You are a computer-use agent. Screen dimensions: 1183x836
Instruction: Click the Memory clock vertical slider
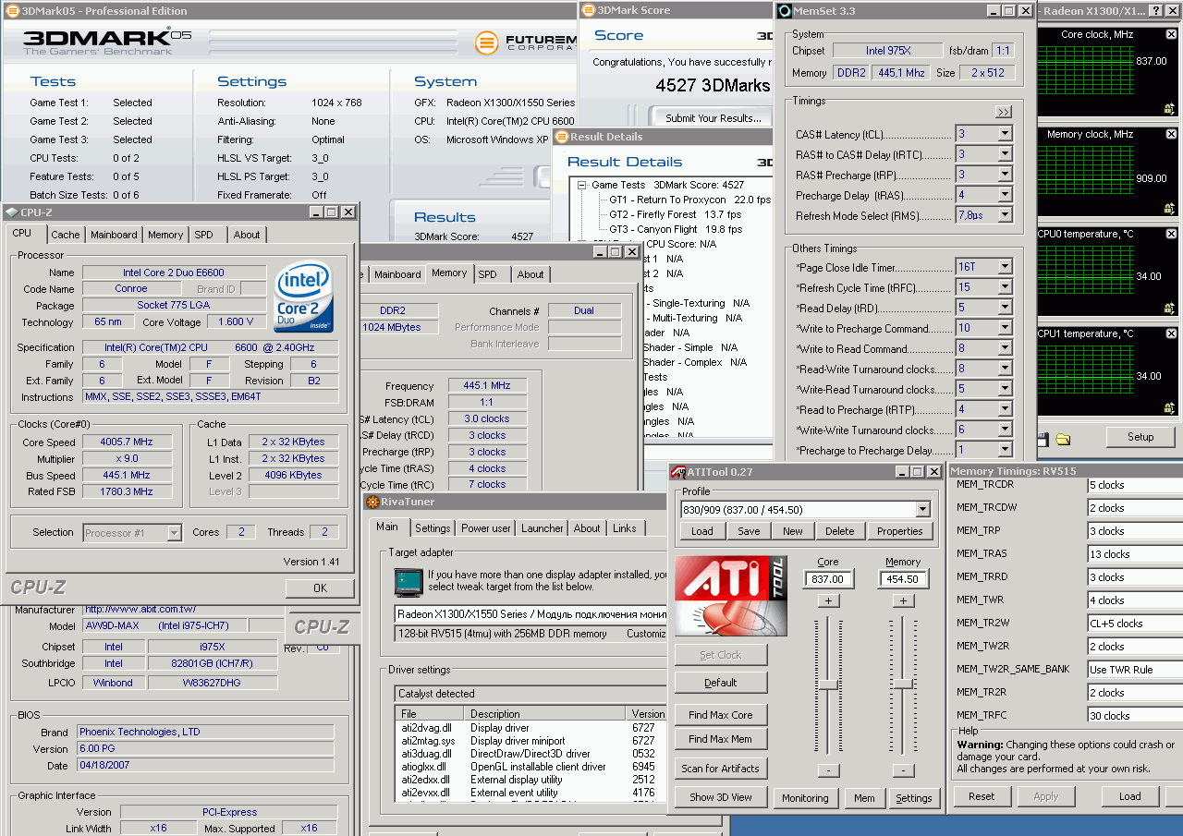903,685
